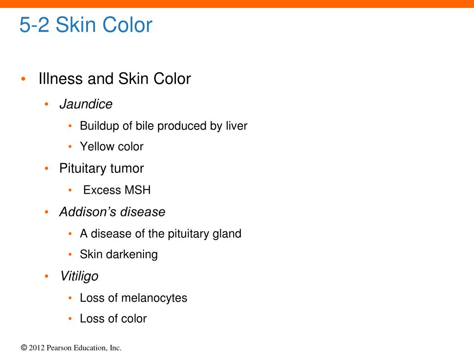Click the orange bullet before 'Jaundice'
Screen dimensions: 474x356
tap(47, 104)
